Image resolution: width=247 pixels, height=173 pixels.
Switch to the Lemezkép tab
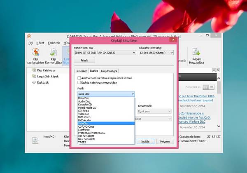pyautogui.click(x=81, y=71)
